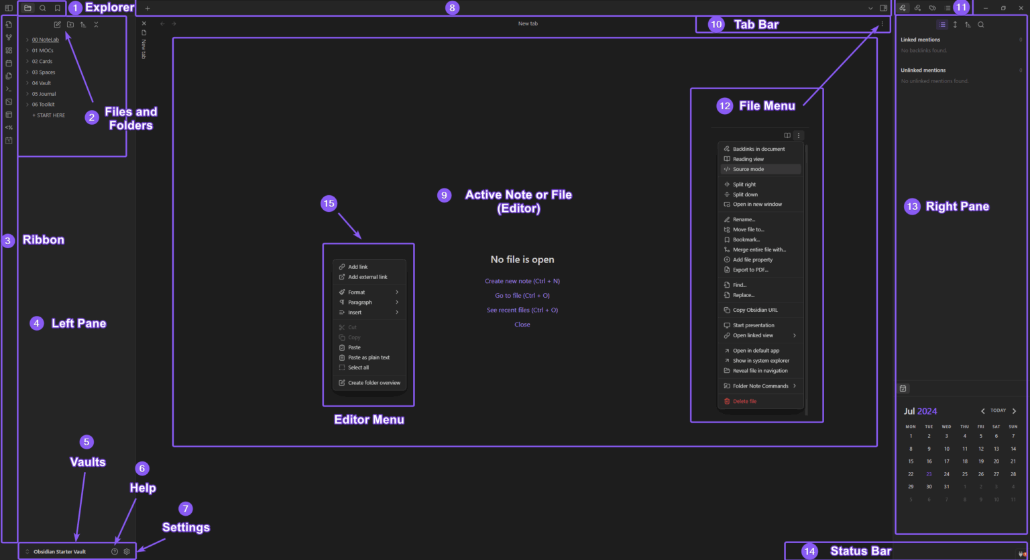Click the calendar icon at ribbon bottom
Viewport: 1030px width, 560px height.
[x=9, y=141]
